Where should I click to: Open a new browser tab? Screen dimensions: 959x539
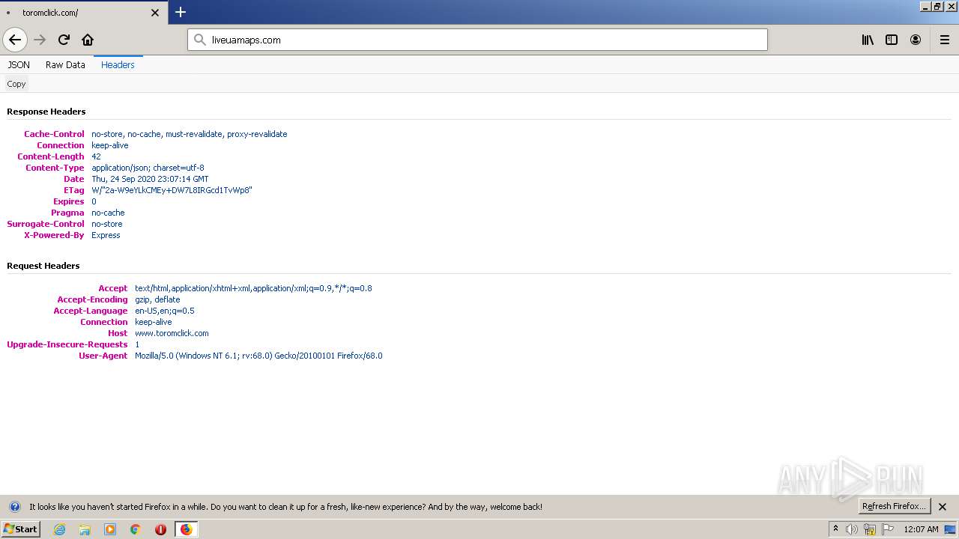[x=181, y=12]
